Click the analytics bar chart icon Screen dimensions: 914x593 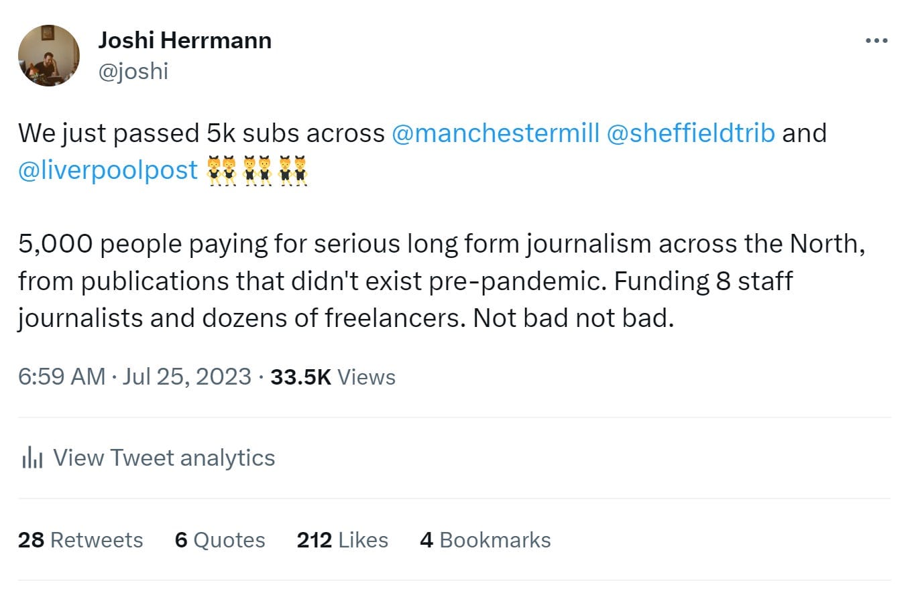32,458
